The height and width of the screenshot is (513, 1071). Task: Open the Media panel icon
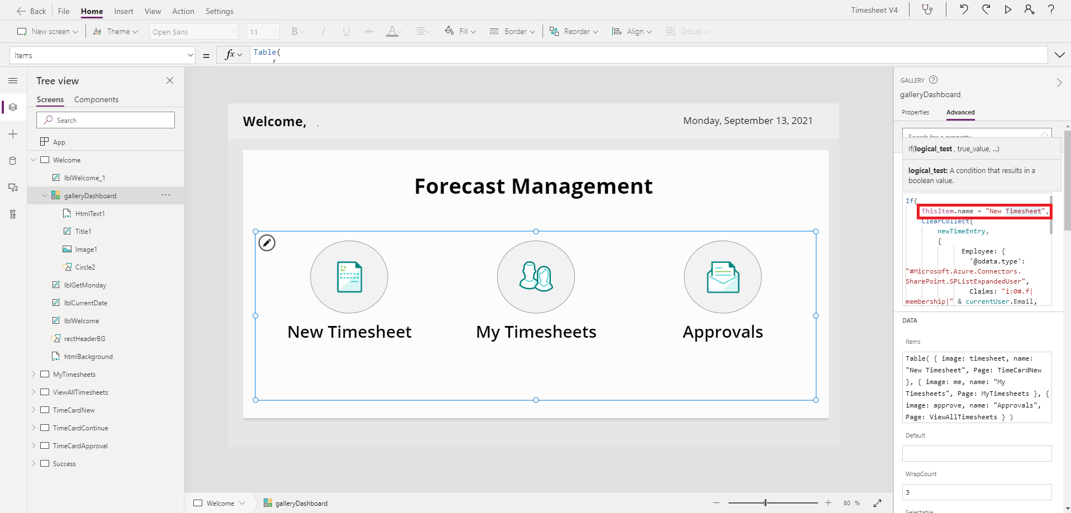(13, 188)
